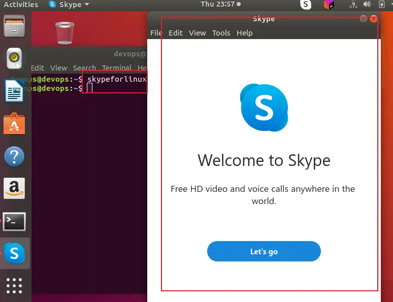
Task: Show Applications grid in the dock
Action: 14,286
